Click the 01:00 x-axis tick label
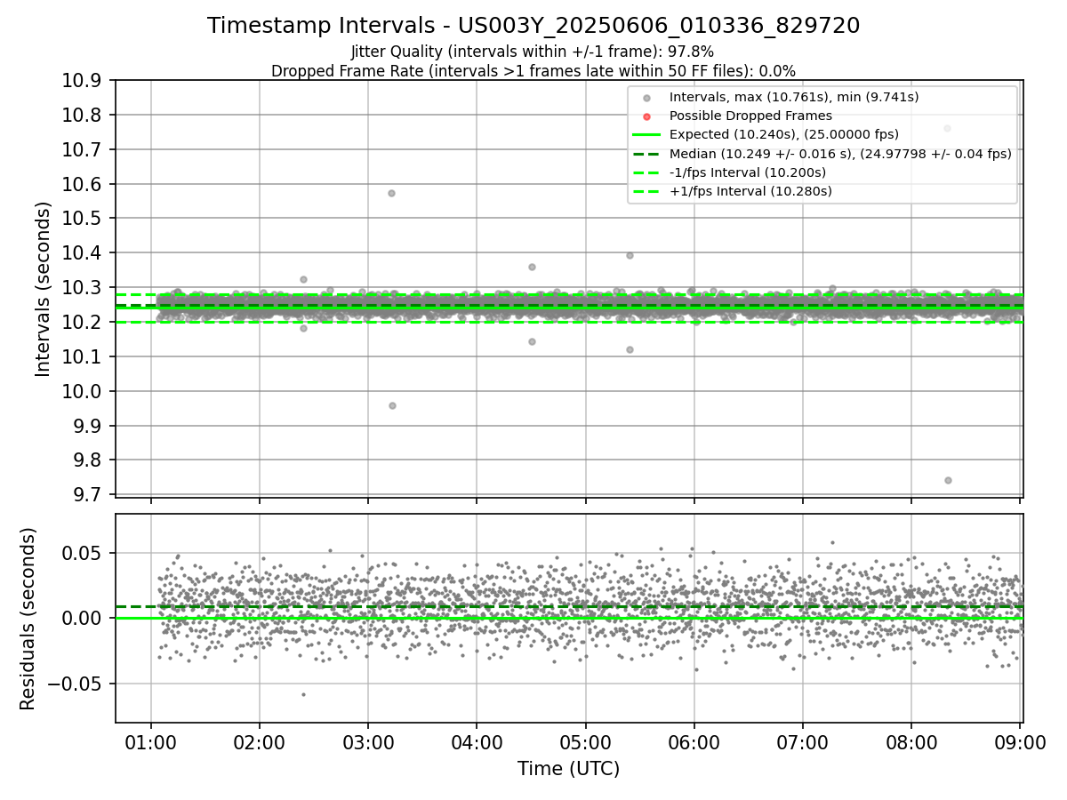Viewport: 1067px width, 800px height. click(x=150, y=741)
